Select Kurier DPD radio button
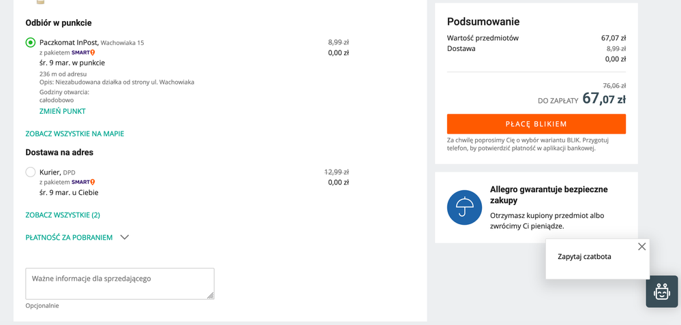The height and width of the screenshot is (325, 681). click(31, 172)
